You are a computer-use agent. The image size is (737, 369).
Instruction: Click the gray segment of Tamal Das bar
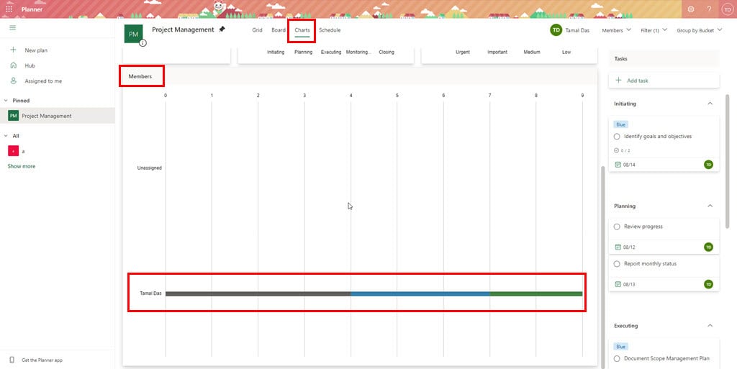pos(258,294)
